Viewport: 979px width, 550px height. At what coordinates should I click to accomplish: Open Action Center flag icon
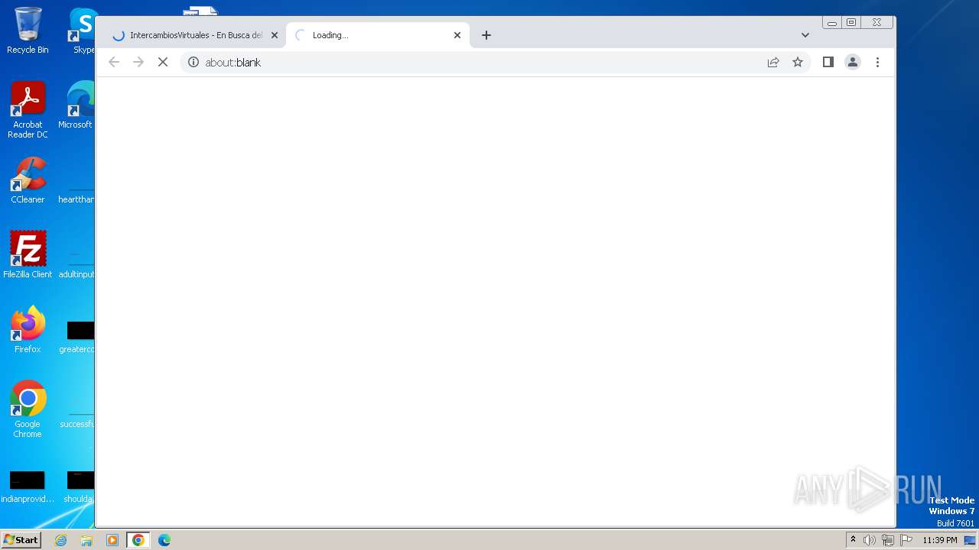click(x=906, y=540)
